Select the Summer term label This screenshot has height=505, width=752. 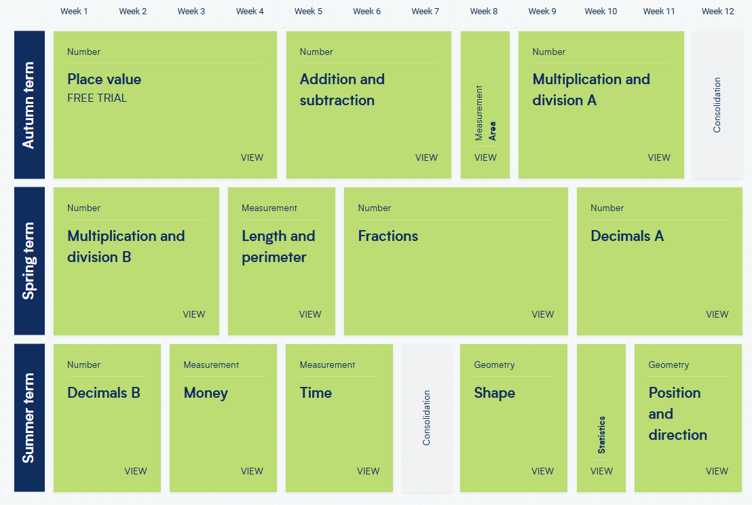29,417
